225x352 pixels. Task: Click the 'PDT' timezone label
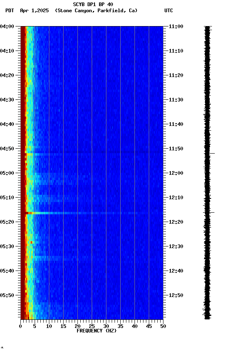[10, 11]
